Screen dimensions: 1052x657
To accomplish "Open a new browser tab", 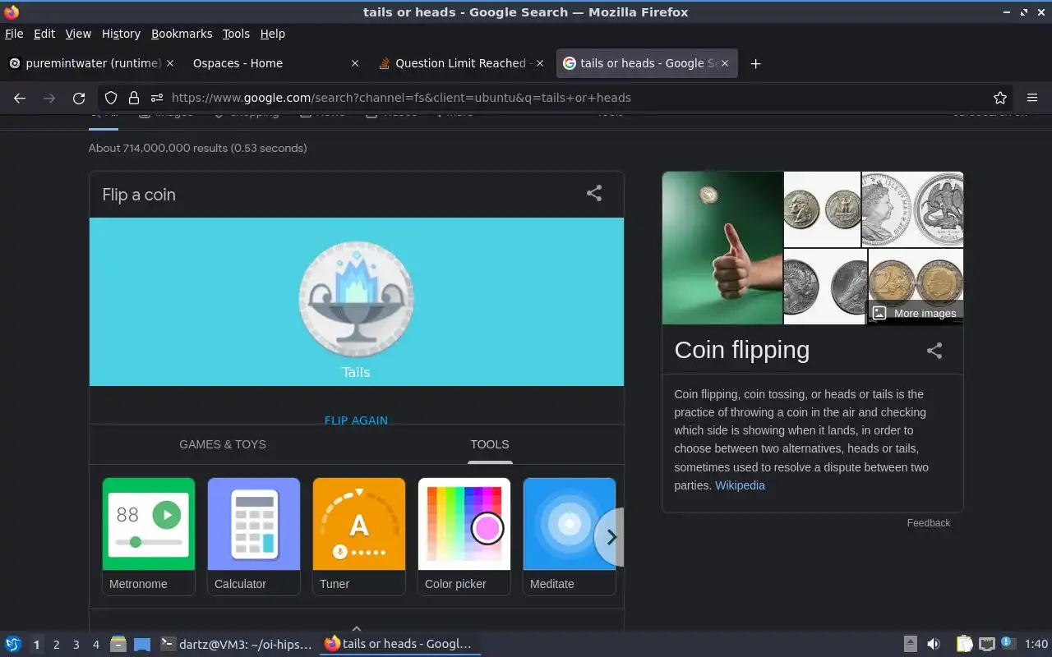I will coord(755,63).
